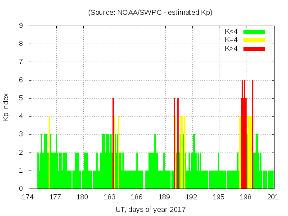Click y-axis tick label 9
Image resolution: width=288 pixels, height=216 pixels.
click(21, 26)
